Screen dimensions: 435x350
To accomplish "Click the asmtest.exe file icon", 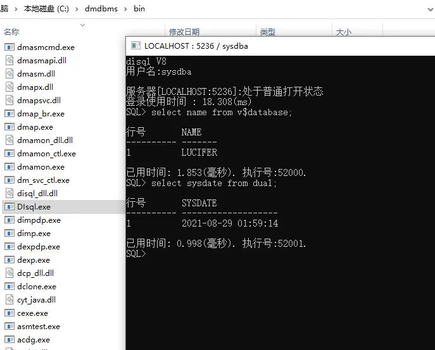I will click(x=9, y=326).
